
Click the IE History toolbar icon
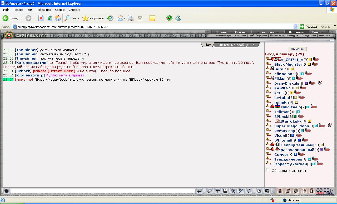pyautogui.click(x=110, y=18)
